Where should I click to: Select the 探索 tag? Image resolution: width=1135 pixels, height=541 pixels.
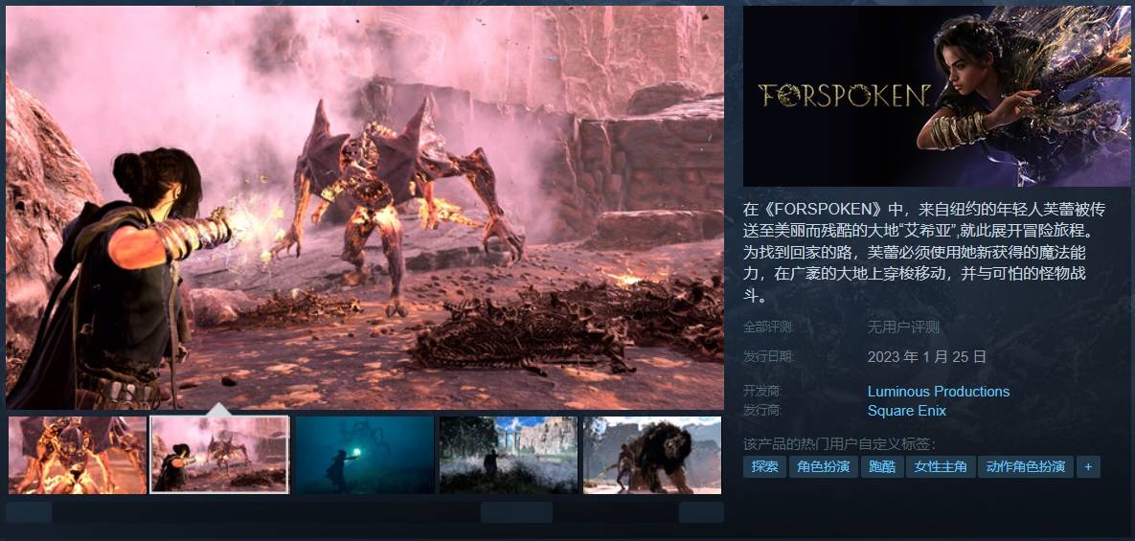764,467
